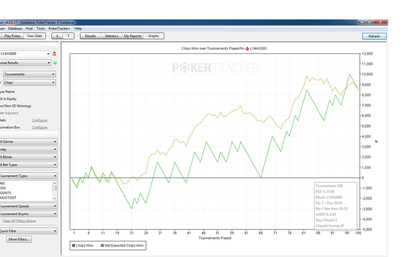Click the ROI %: 37.00 line in info box
The width and height of the screenshot is (410, 257).
(325, 191)
